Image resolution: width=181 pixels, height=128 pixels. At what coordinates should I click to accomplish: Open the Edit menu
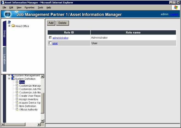point(11,7)
